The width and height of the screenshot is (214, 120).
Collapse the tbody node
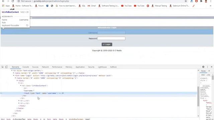[17, 81]
